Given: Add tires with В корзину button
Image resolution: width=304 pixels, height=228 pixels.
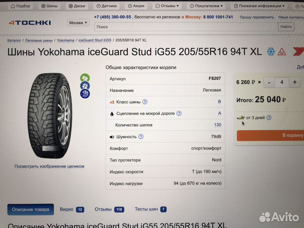Looking at the screenshot, I should pyautogui.click(x=270, y=136).
